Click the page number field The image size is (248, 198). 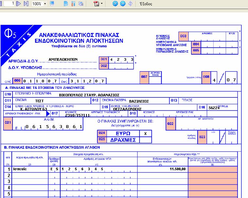[x=9, y=4]
